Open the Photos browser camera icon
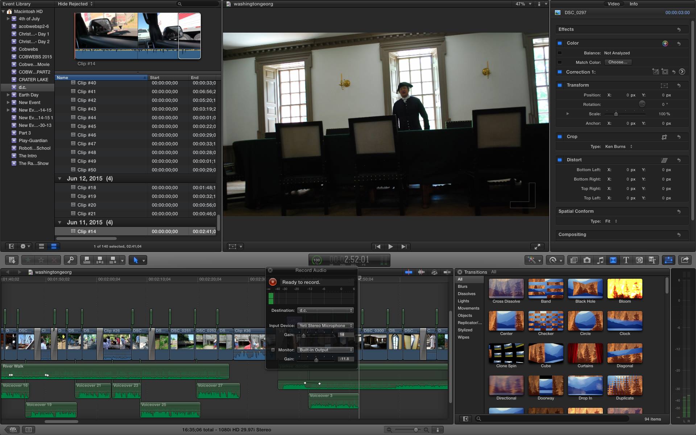The width and height of the screenshot is (696, 435). pos(587,260)
